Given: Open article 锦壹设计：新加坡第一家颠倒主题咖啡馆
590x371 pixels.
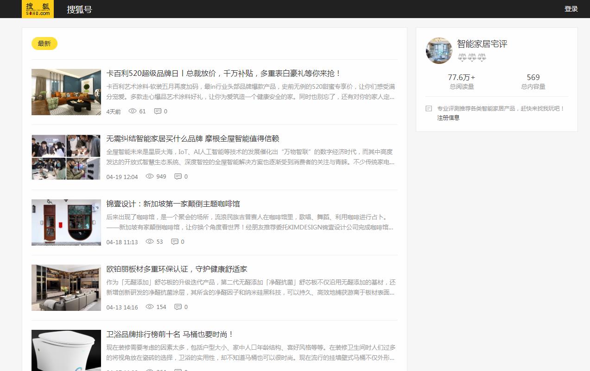Looking at the screenshot, I should pos(173,204).
